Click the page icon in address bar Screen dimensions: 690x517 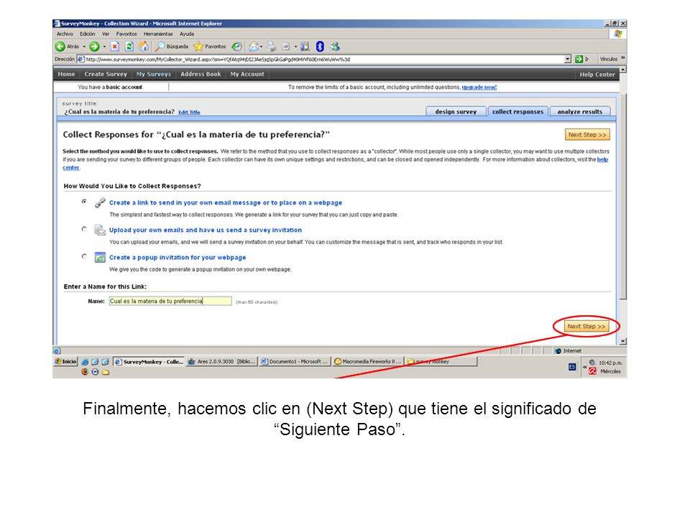pos(81,60)
